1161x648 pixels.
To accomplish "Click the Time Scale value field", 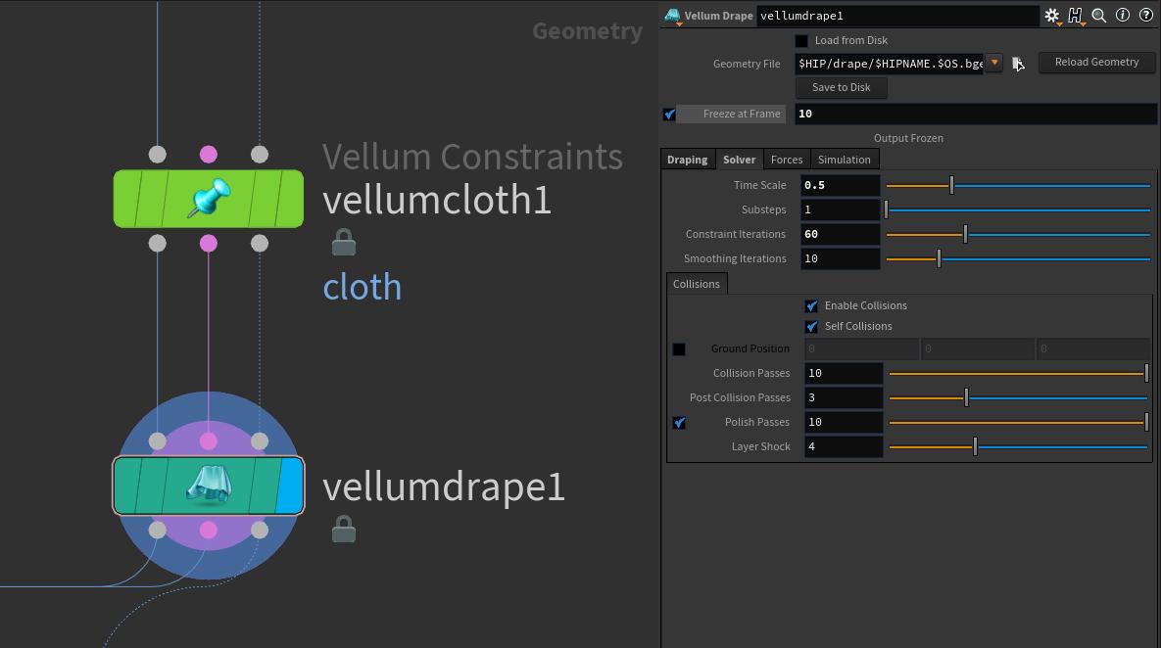I will point(841,186).
